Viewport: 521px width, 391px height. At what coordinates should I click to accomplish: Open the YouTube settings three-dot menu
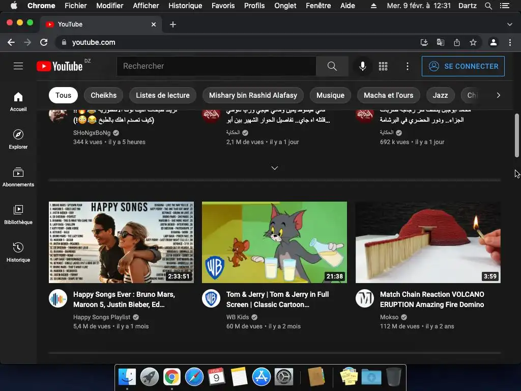tap(408, 66)
